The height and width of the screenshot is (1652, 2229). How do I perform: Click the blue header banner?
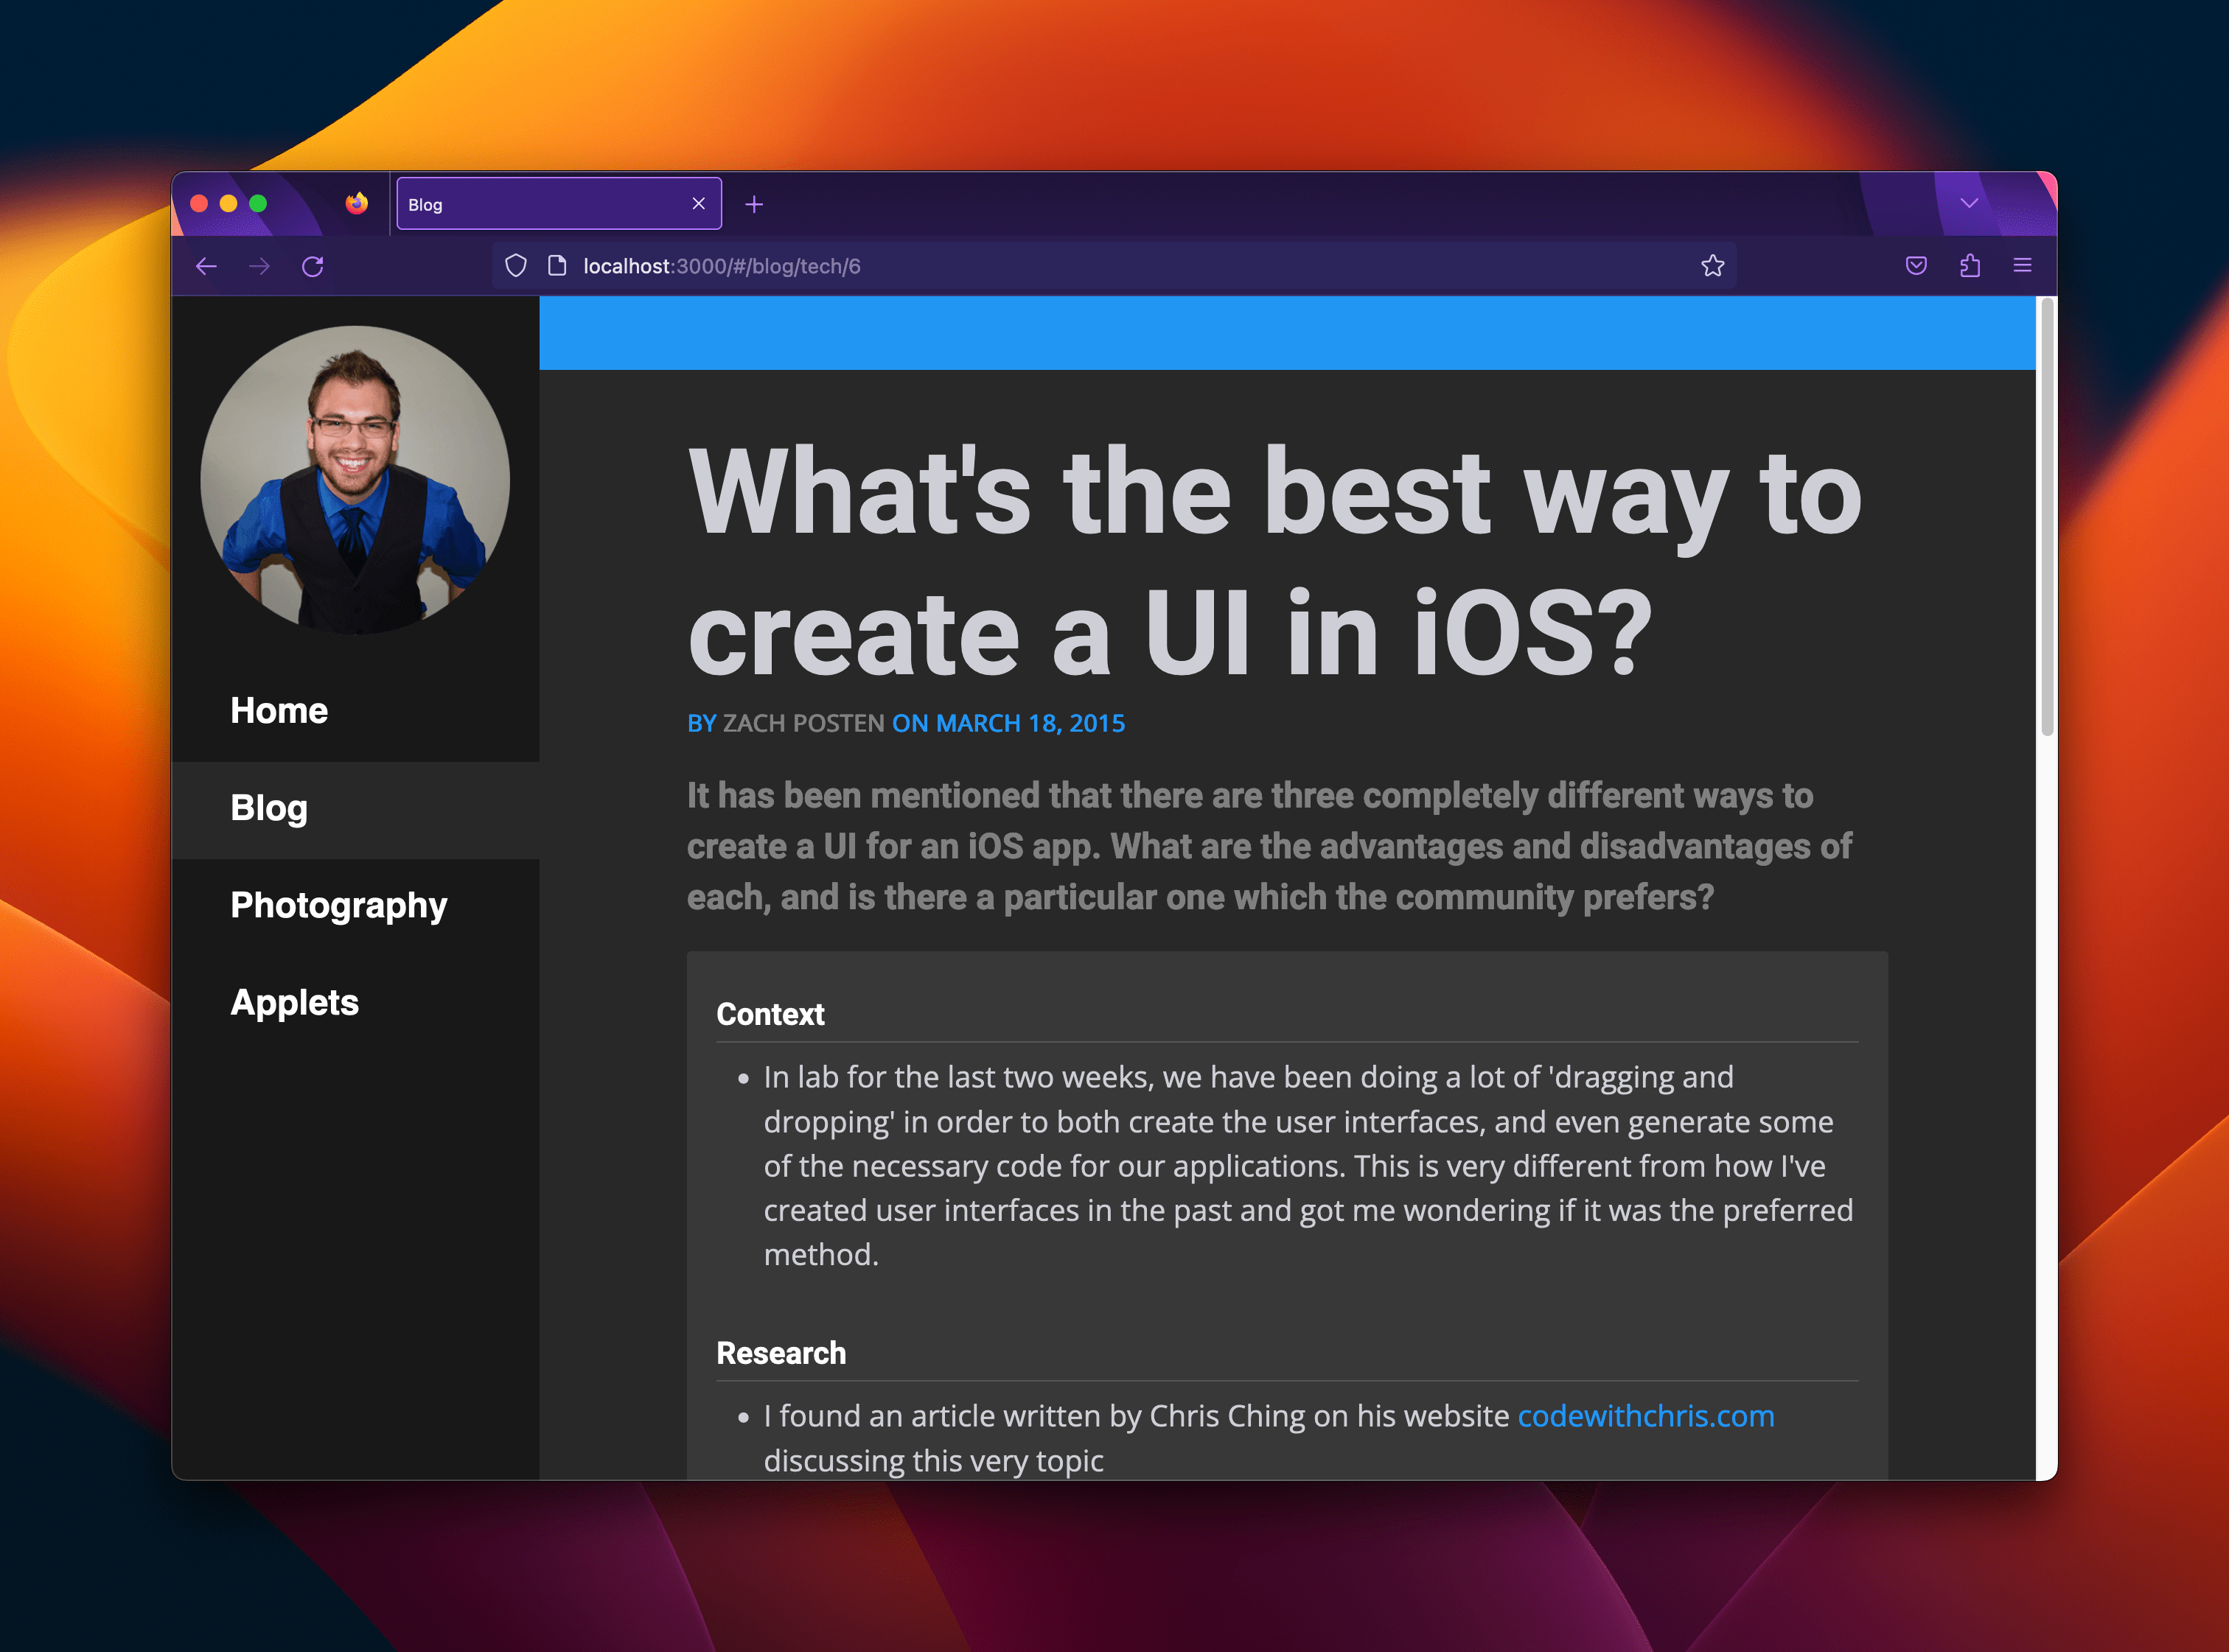click(x=1286, y=333)
